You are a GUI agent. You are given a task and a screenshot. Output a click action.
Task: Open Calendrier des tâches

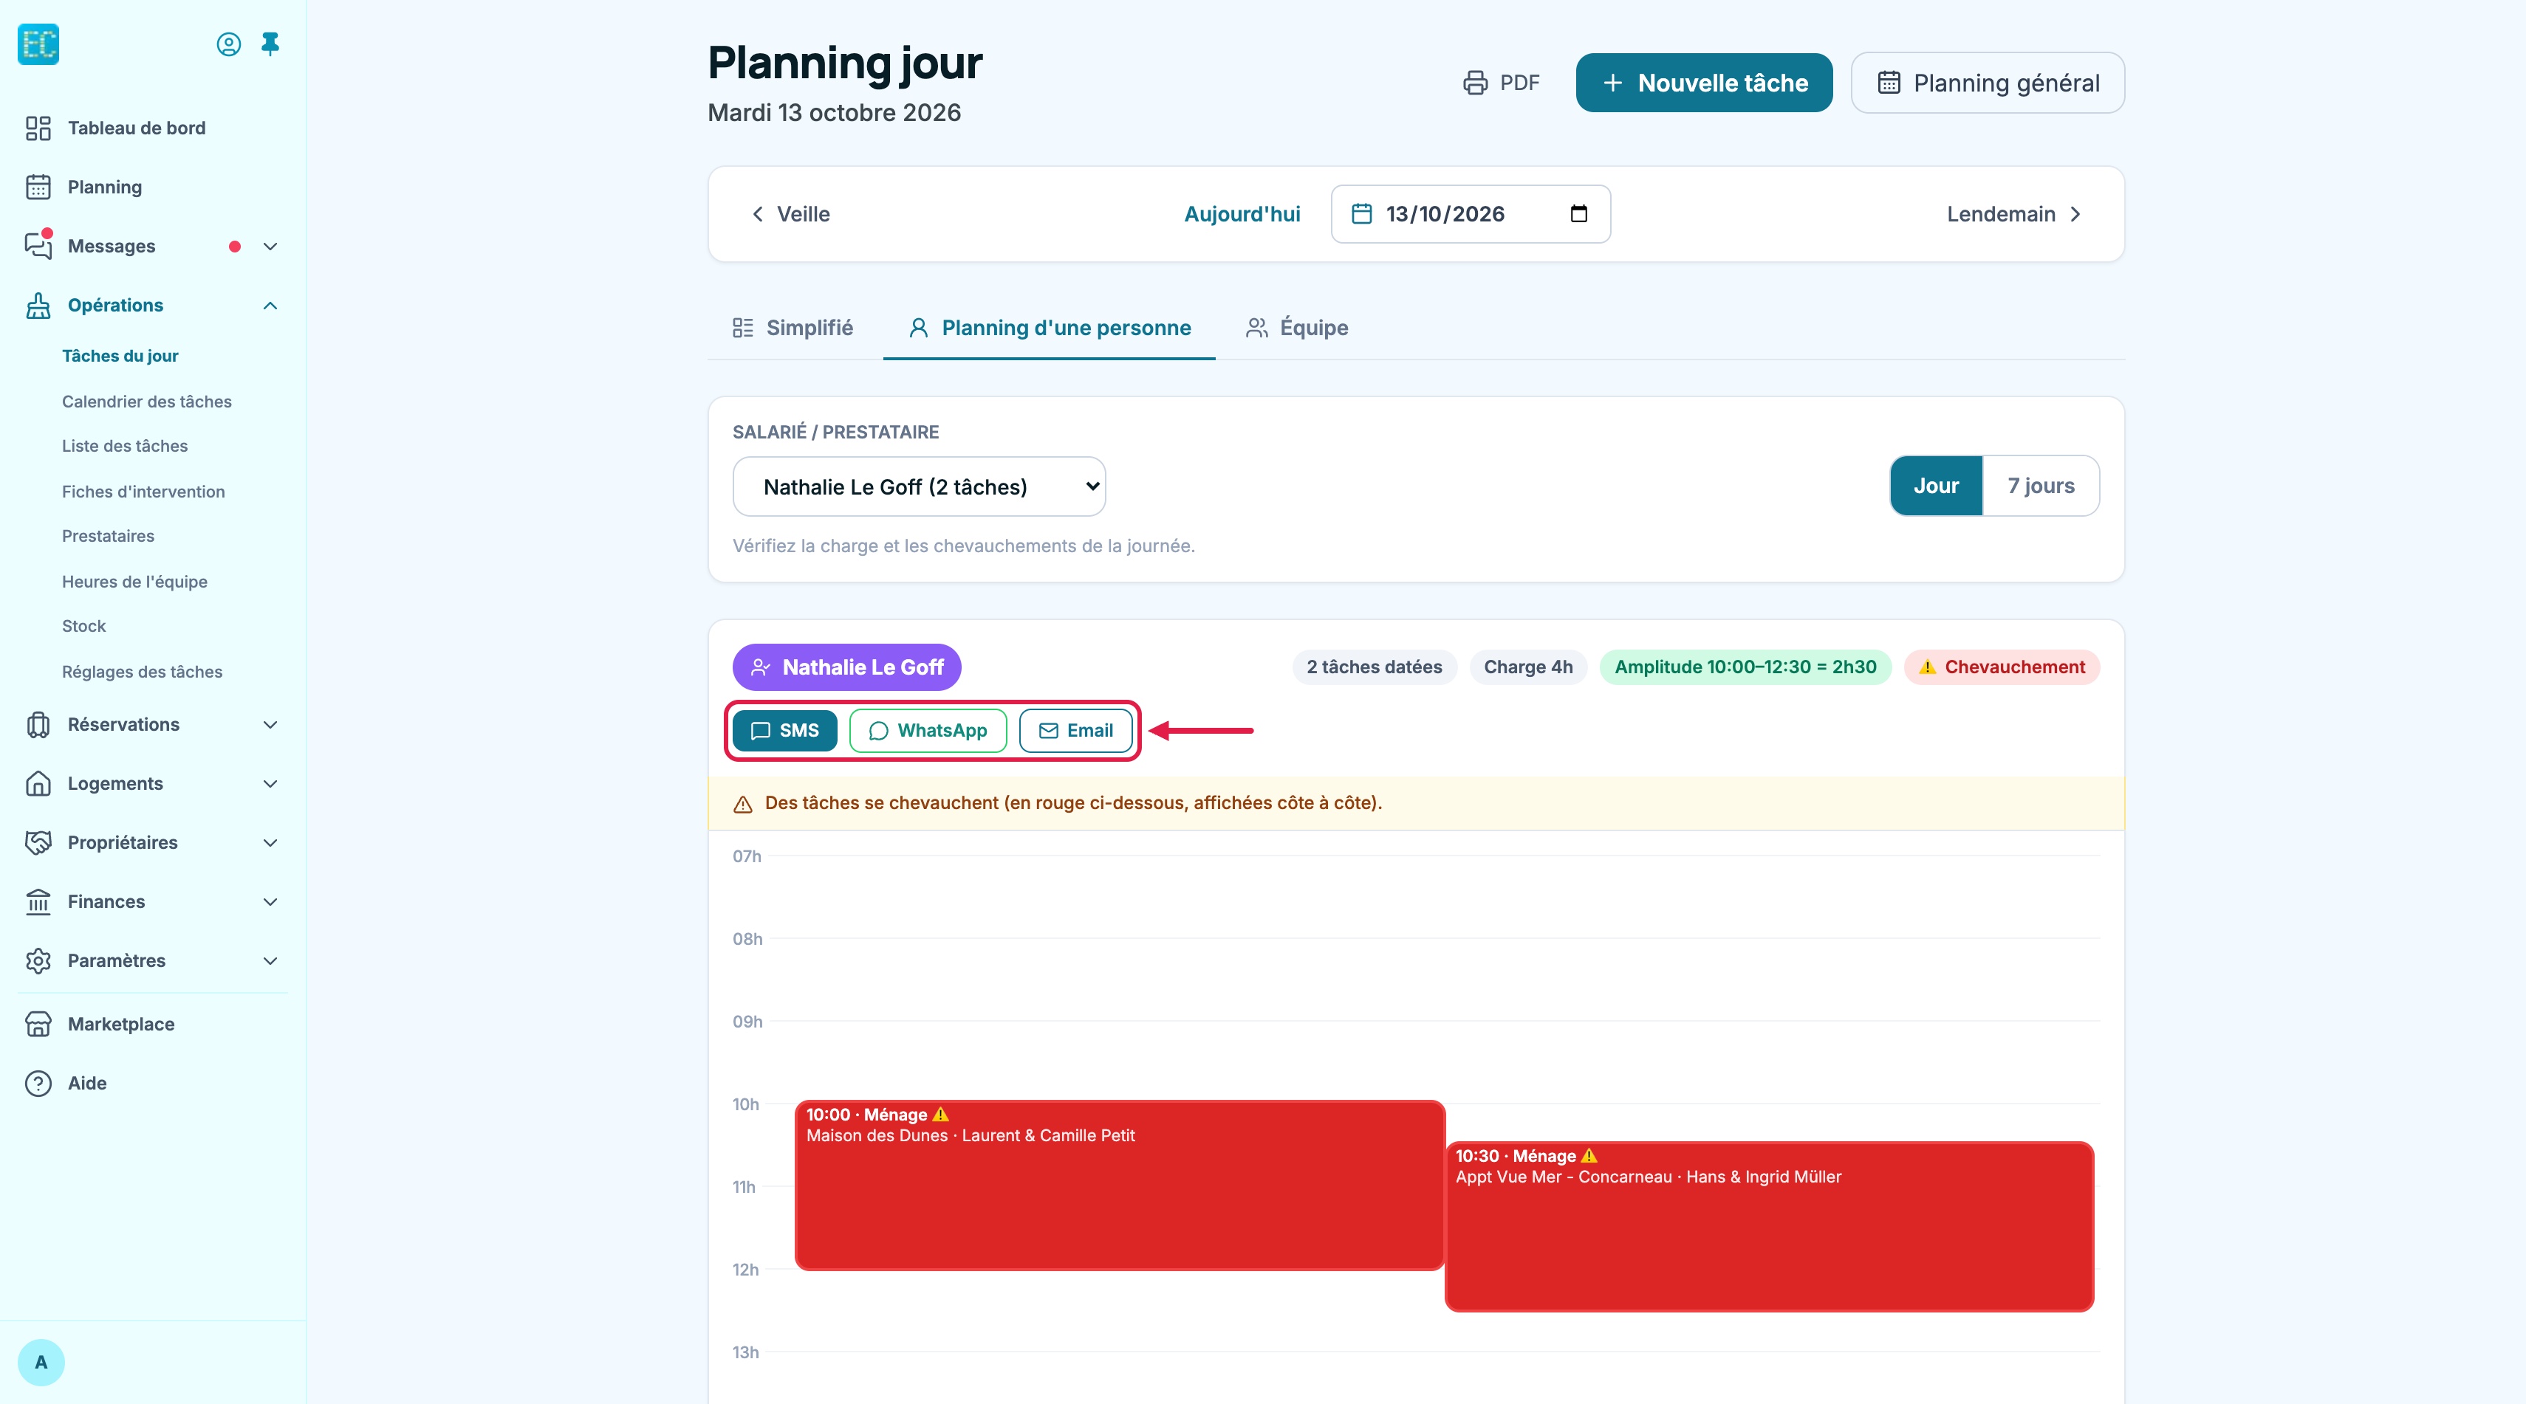pyautogui.click(x=147, y=402)
